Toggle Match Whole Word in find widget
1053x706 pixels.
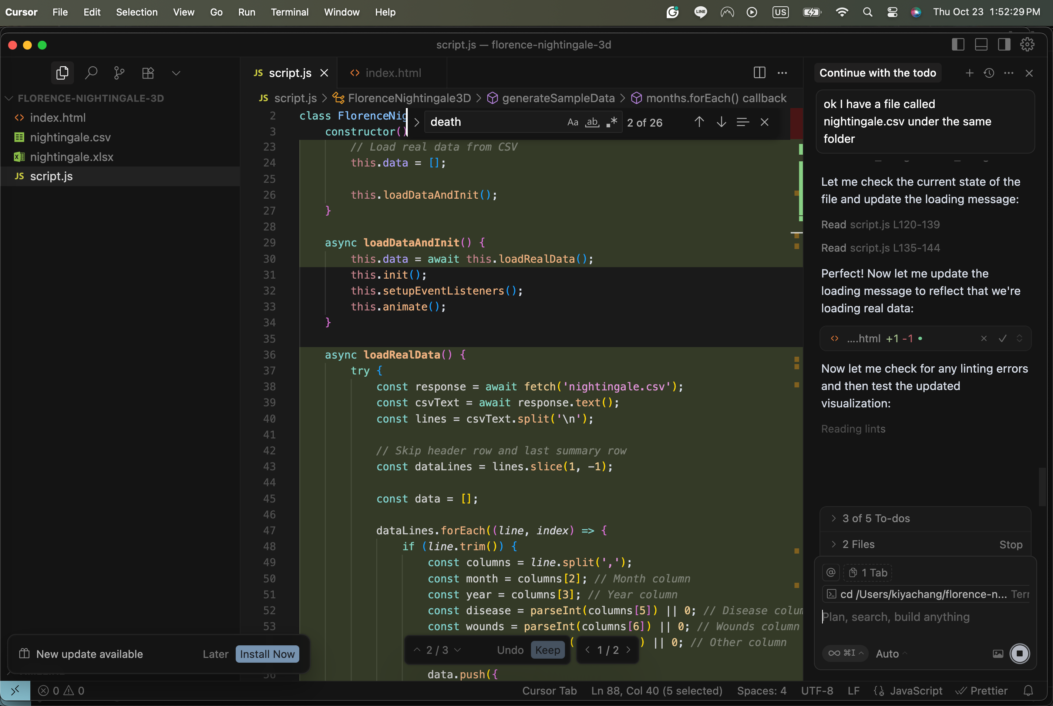(592, 122)
